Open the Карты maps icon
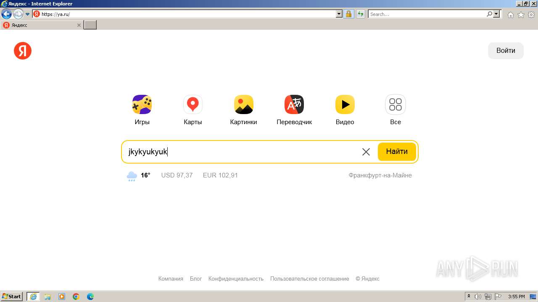The width and height of the screenshot is (538, 302). click(x=193, y=104)
